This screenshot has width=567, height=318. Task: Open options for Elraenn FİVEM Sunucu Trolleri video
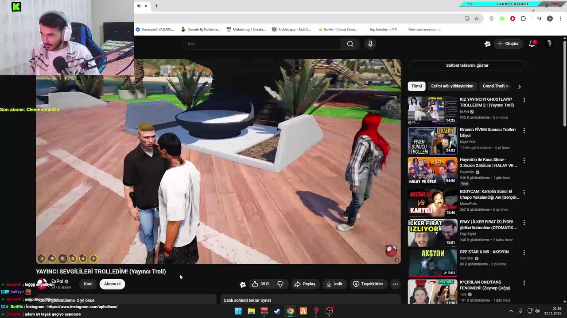pyautogui.click(x=524, y=131)
